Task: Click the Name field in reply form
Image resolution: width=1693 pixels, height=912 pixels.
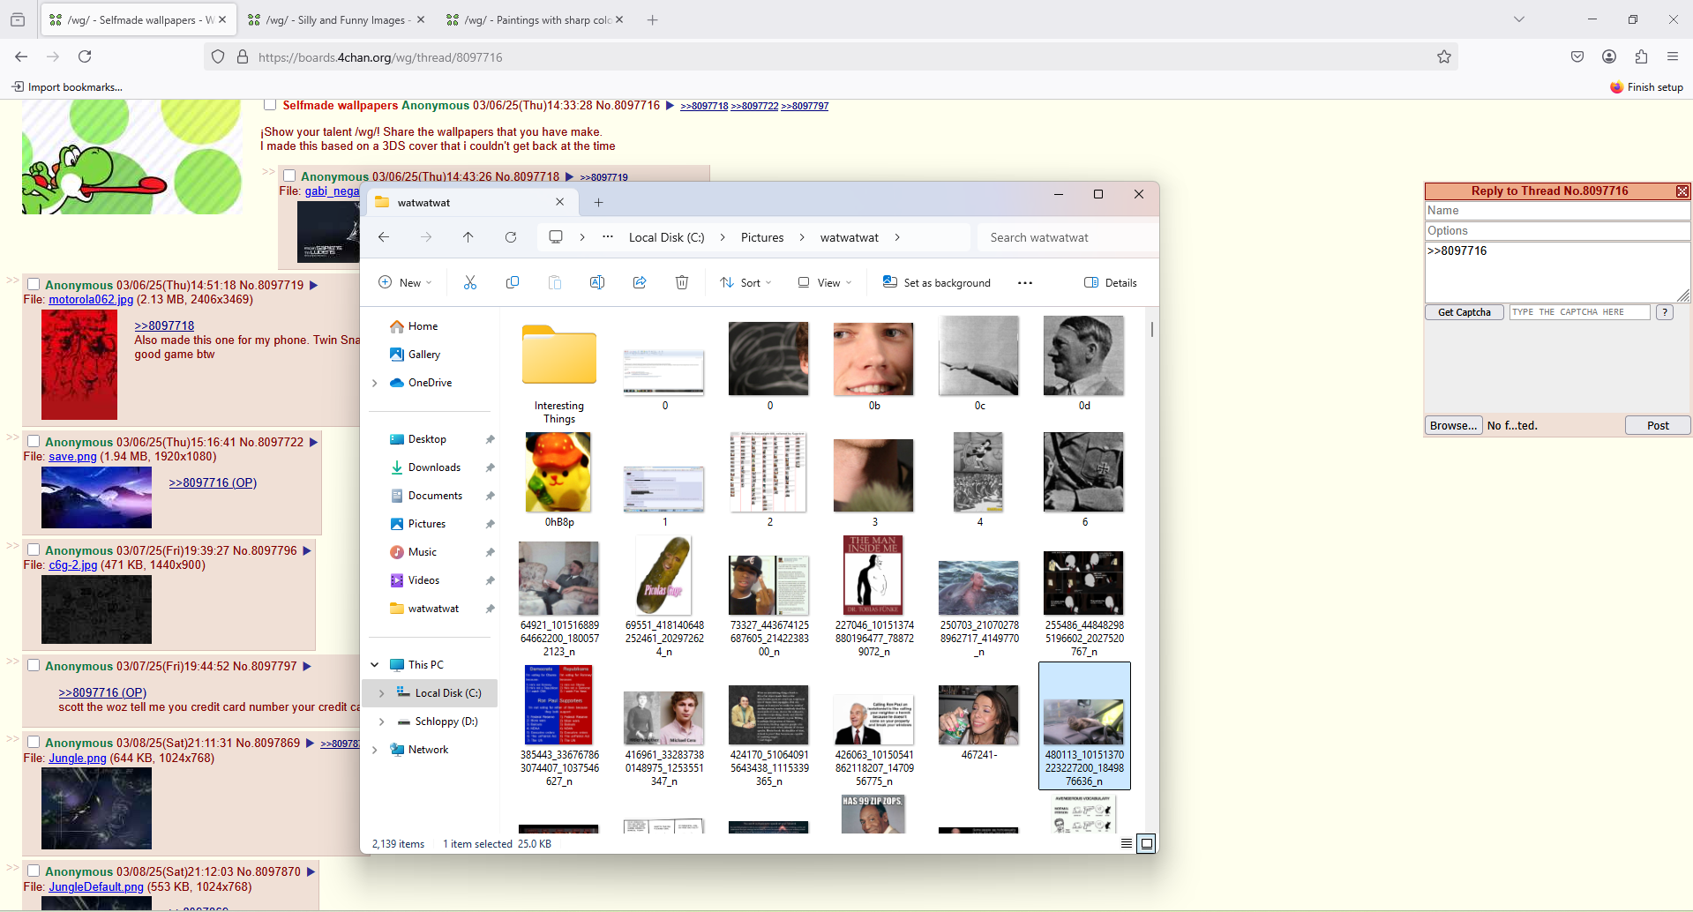Action: pyautogui.click(x=1557, y=211)
